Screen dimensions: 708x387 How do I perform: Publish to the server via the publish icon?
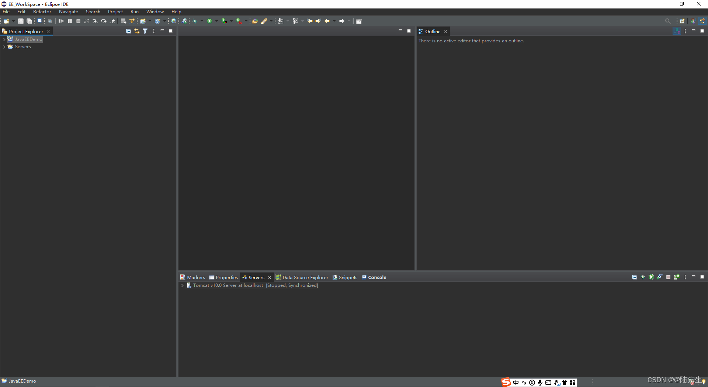coord(677,277)
